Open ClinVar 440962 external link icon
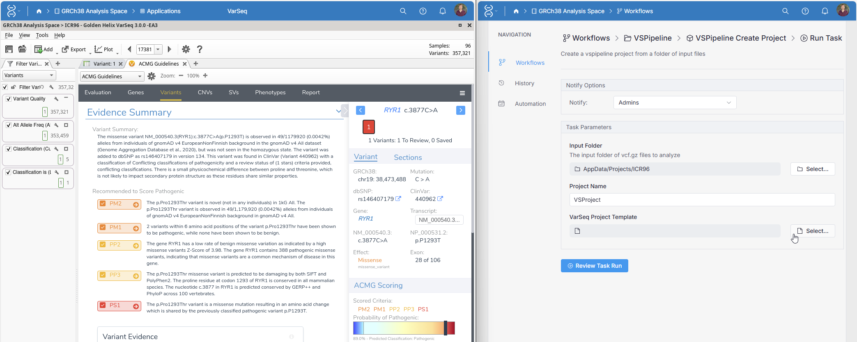The image size is (857, 342). click(x=440, y=198)
